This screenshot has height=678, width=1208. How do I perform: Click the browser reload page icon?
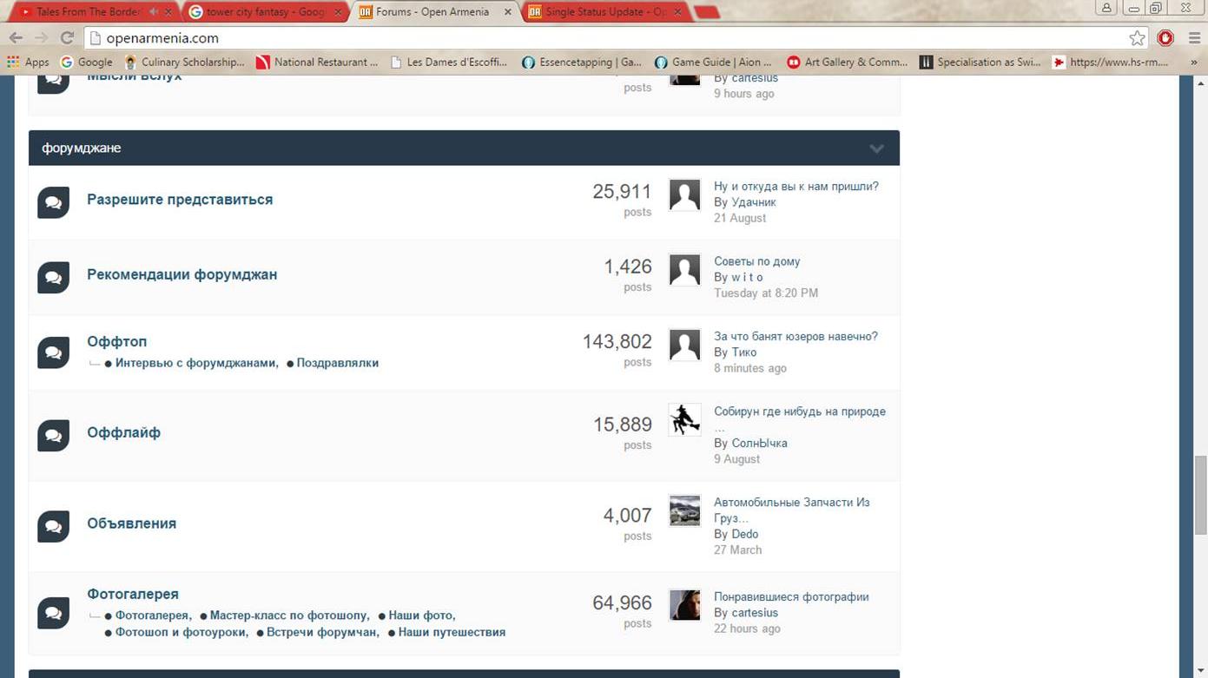click(67, 38)
